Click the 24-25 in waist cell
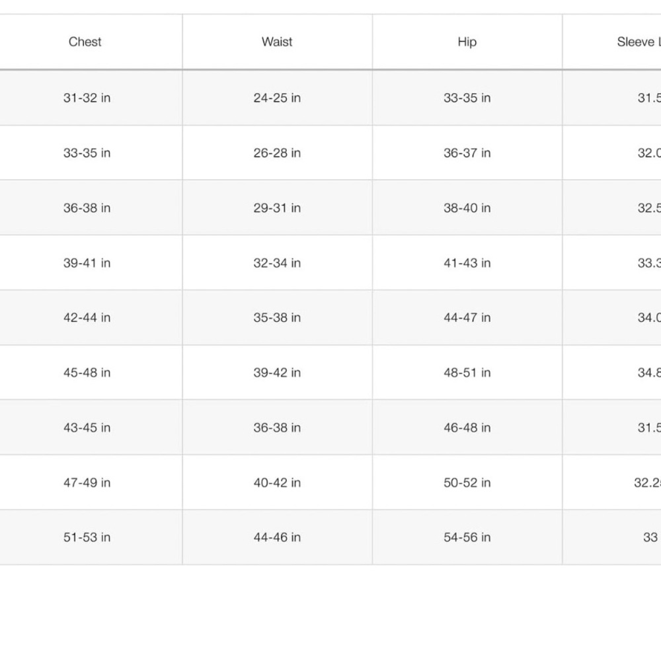 [278, 98]
